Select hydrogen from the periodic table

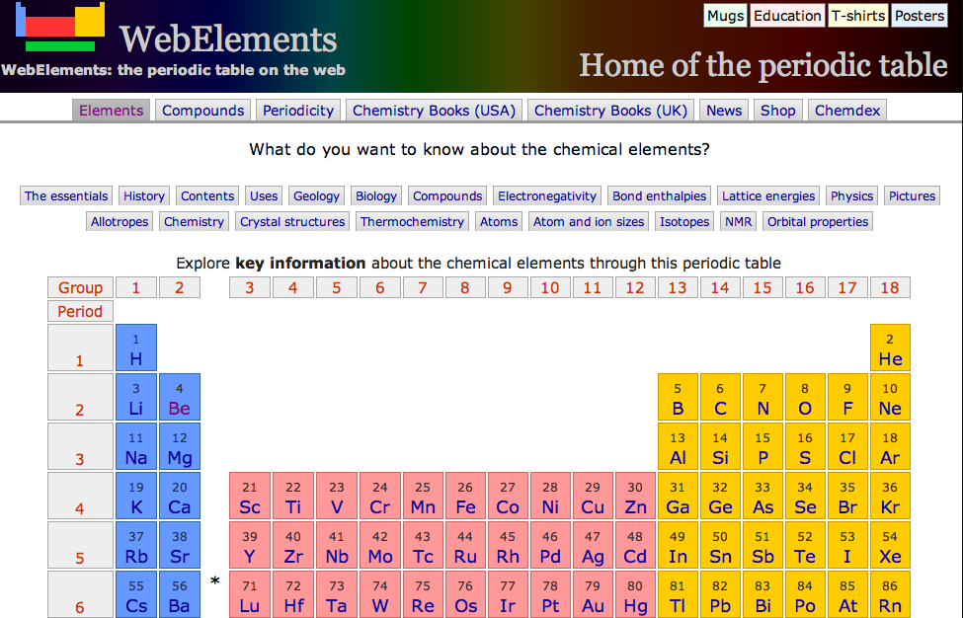[x=135, y=348]
